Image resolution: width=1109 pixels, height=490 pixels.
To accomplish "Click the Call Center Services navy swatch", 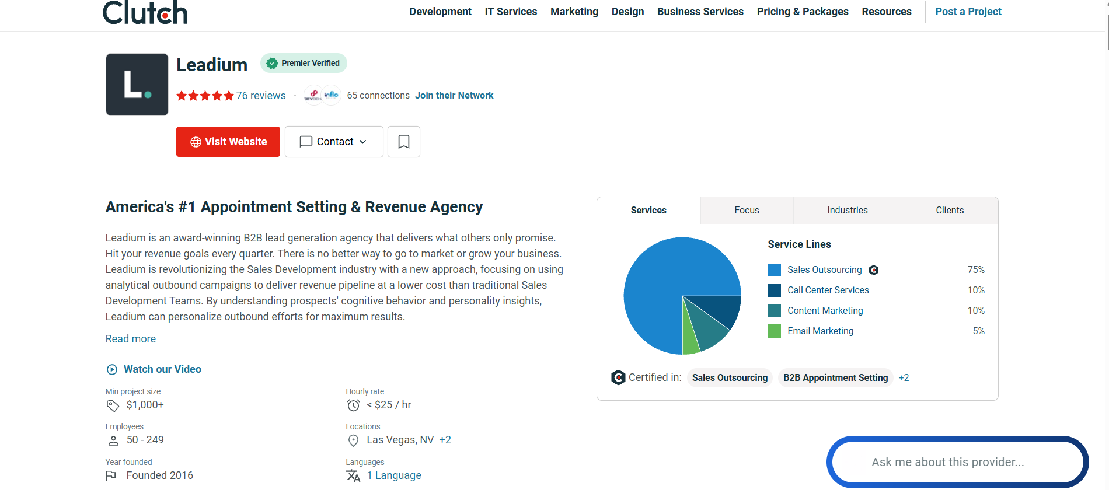I will tap(775, 290).
